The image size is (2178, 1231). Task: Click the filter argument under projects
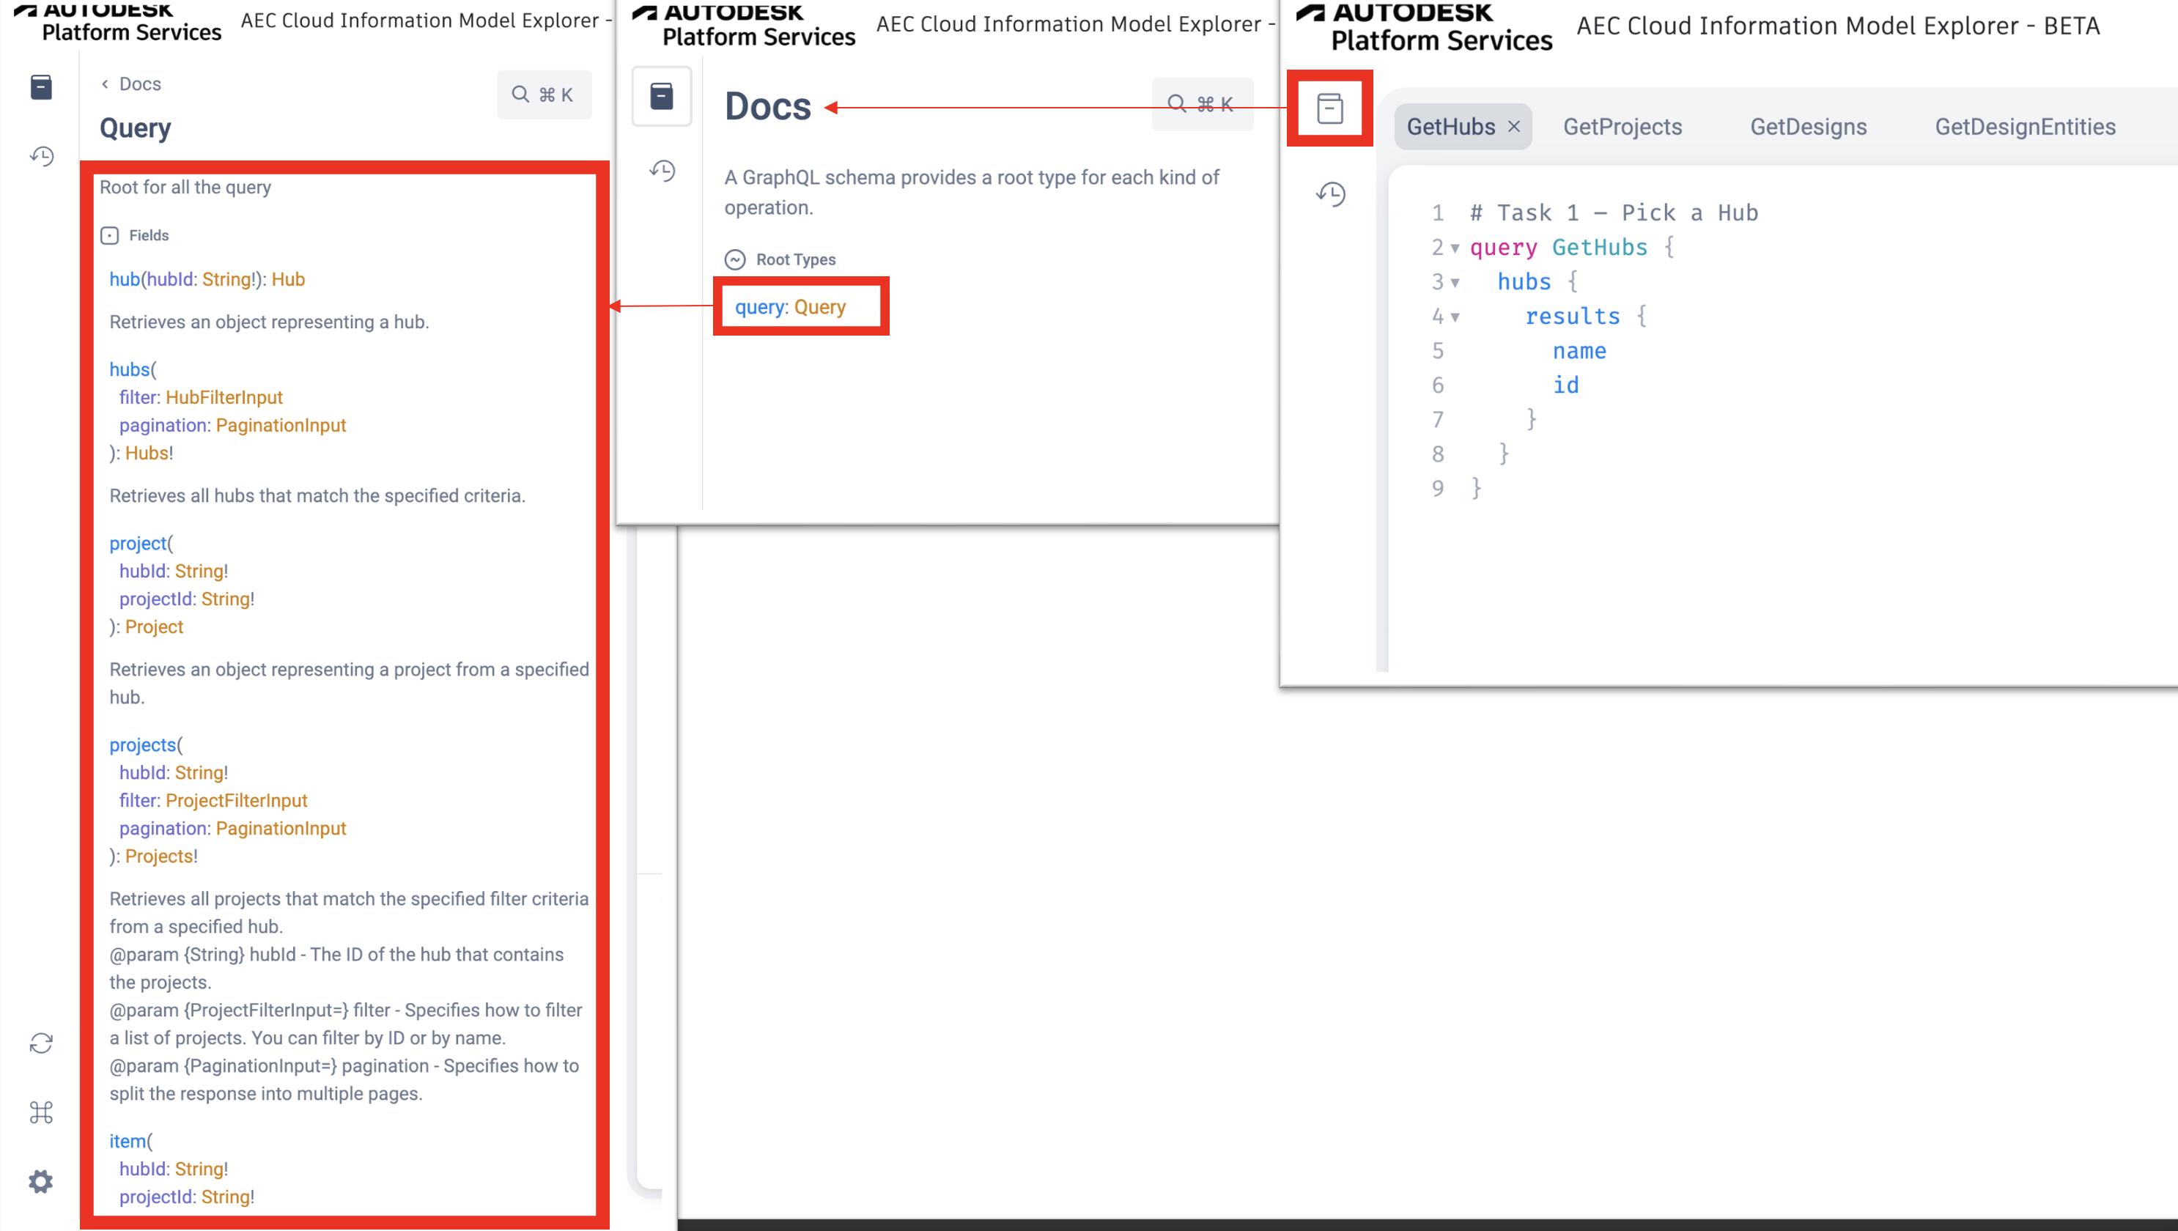click(x=137, y=801)
